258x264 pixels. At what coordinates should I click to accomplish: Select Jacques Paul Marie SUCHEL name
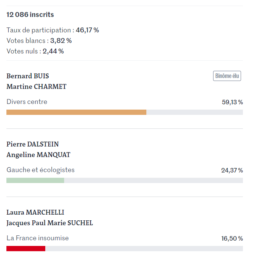(49, 223)
